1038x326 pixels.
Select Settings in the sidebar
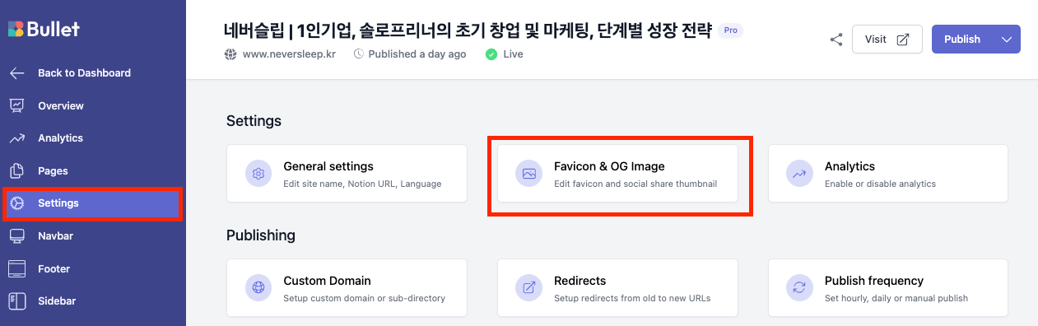(93, 203)
